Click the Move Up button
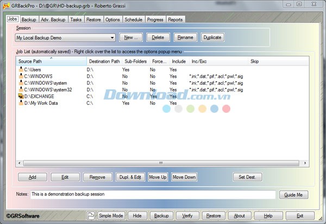The height and width of the screenshot is (224, 326). click(x=158, y=177)
